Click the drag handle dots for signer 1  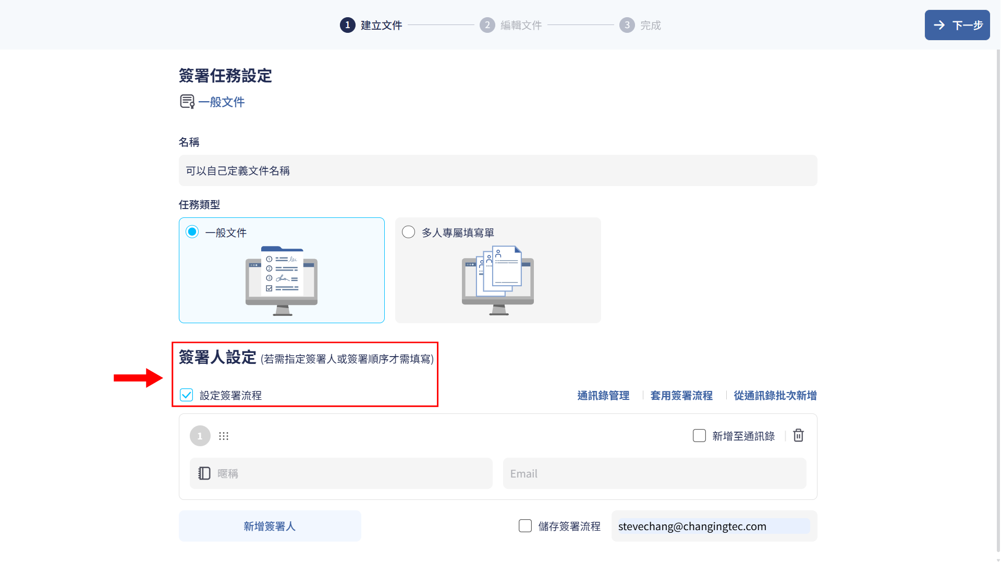click(224, 436)
